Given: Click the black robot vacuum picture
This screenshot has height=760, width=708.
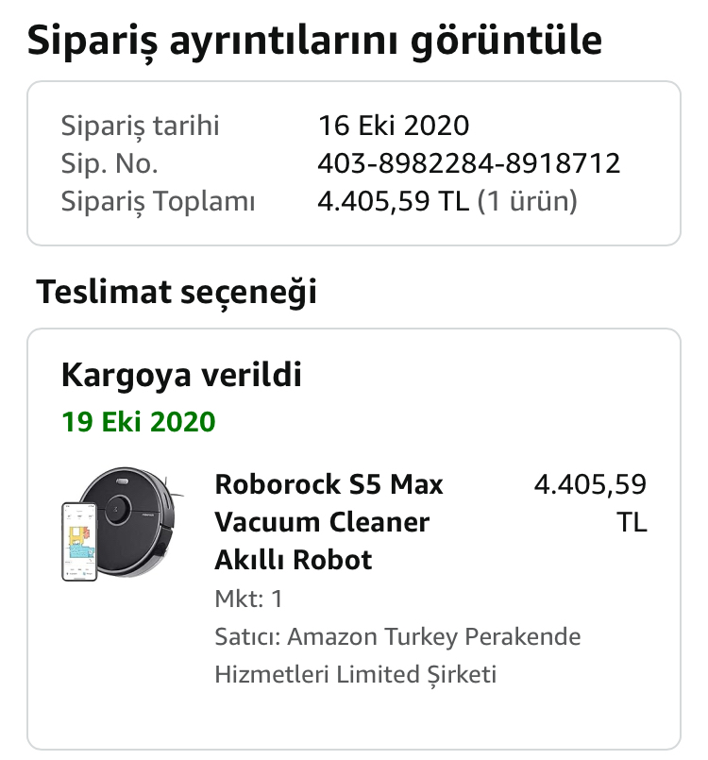Looking at the screenshot, I should pos(133,521).
